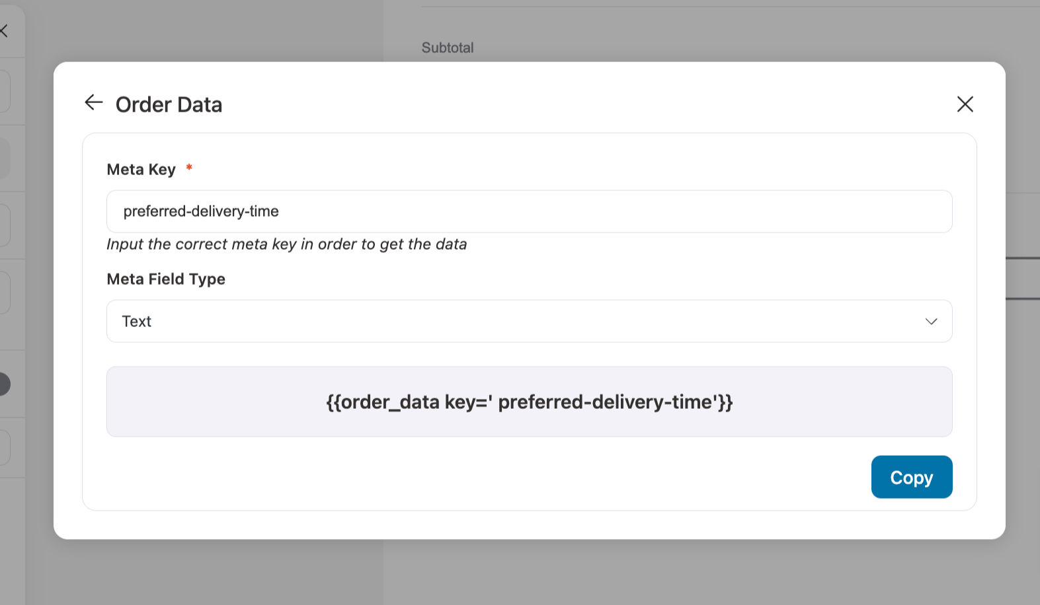Close the dimmed left sidebar panel
This screenshot has height=605, width=1040.
click(3, 30)
